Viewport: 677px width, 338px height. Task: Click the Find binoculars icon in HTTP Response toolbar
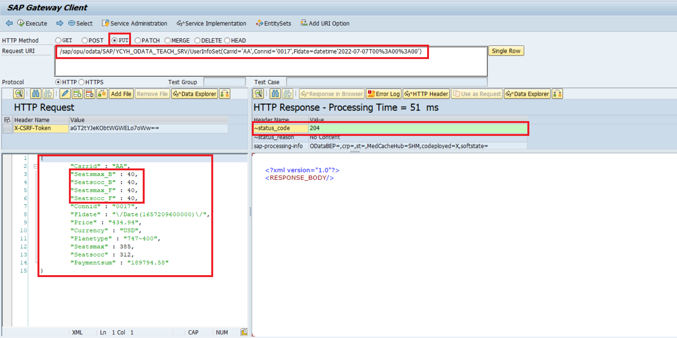click(275, 94)
